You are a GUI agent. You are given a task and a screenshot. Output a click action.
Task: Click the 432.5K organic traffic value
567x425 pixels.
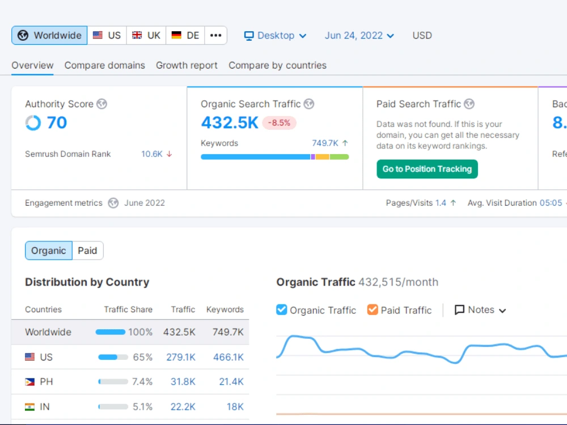tap(230, 123)
